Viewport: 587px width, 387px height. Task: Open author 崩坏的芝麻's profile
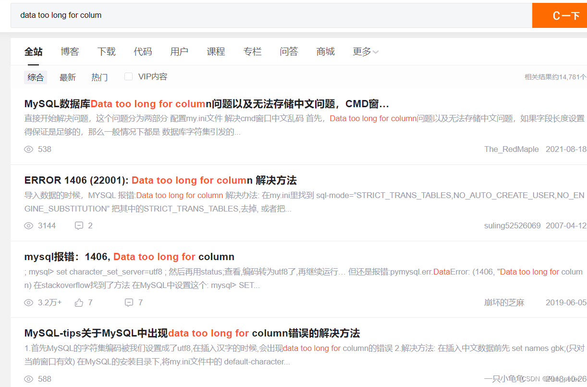click(x=504, y=303)
